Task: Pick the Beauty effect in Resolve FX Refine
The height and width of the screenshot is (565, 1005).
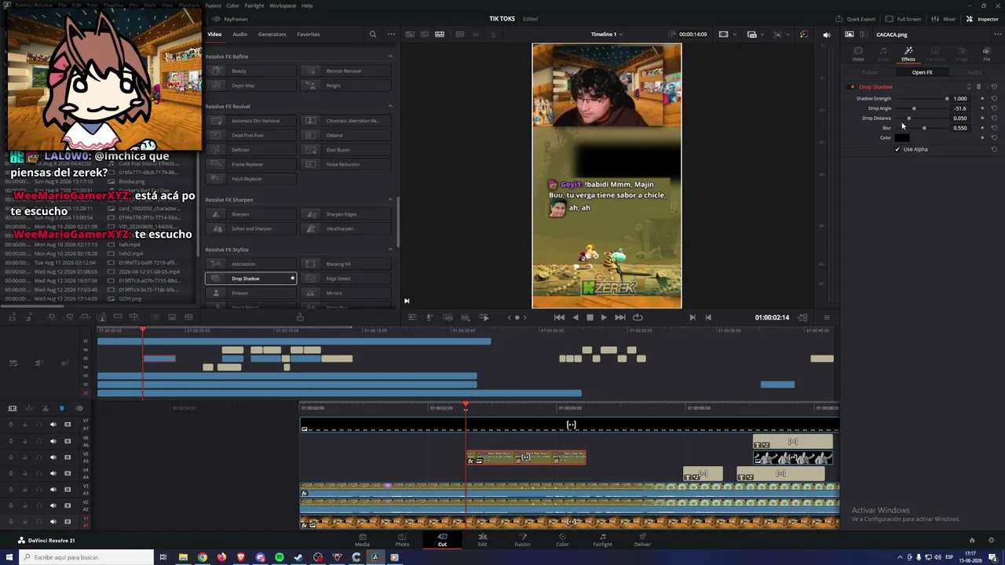Action: 251,71
